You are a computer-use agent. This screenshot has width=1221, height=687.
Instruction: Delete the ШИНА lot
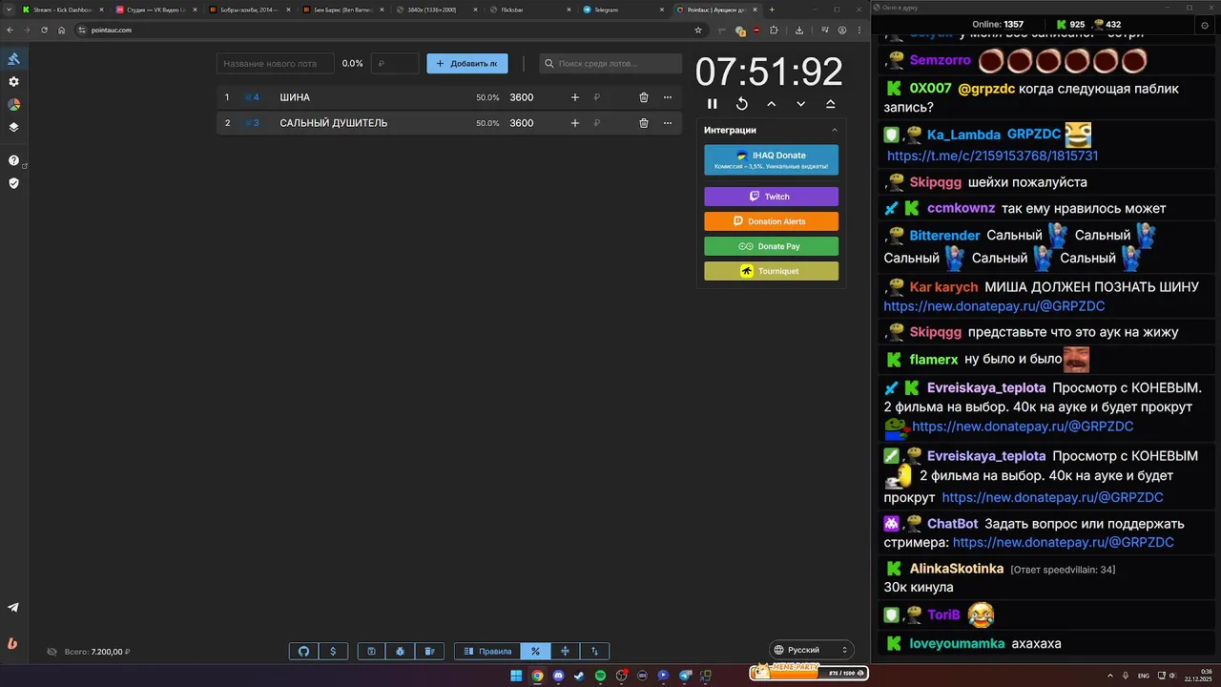[644, 97]
